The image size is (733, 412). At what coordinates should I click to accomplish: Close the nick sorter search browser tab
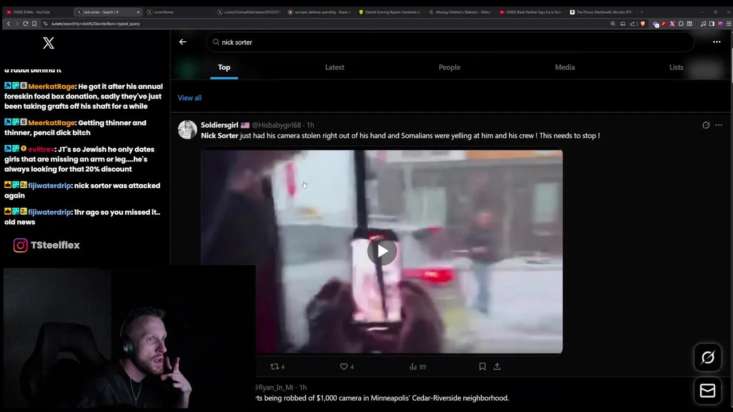point(138,12)
